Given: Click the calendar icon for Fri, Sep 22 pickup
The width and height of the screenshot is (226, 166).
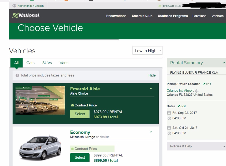Looking at the screenshot, I should click(x=169, y=113).
